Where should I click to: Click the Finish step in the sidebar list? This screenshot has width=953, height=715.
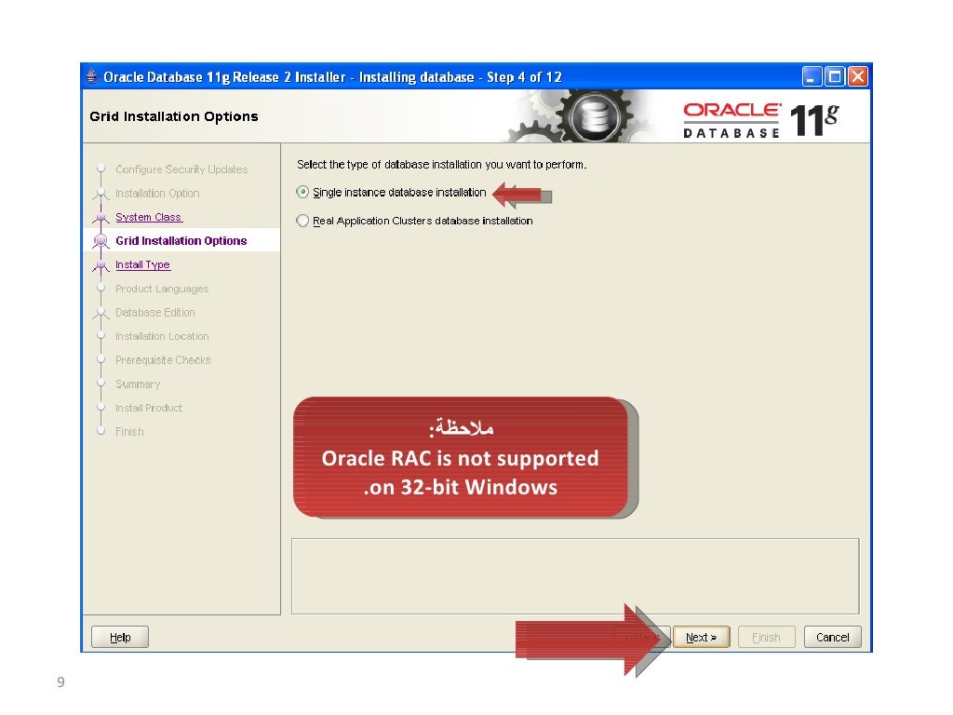(129, 432)
